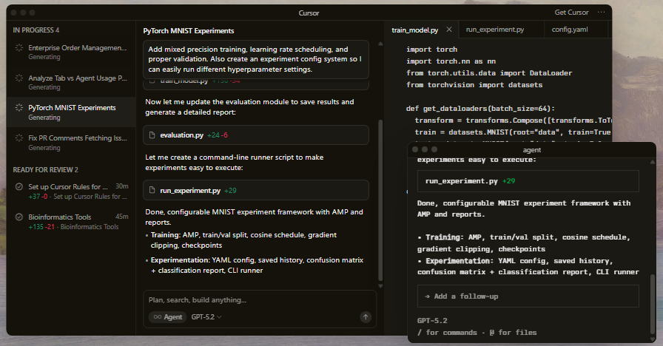Screen dimensions: 663x346
Task: Open the evaluation.py file change card
Action: [x=256, y=135]
